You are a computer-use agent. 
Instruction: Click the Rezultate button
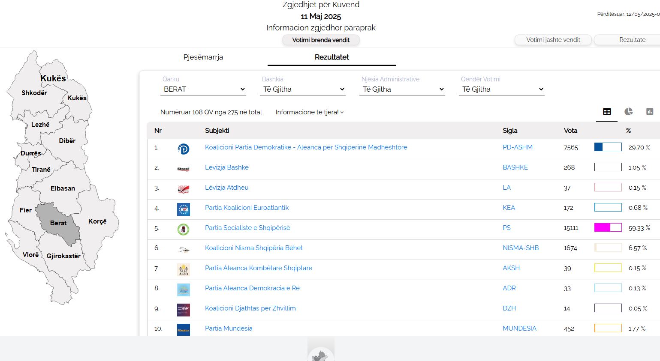tap(632, 40)
